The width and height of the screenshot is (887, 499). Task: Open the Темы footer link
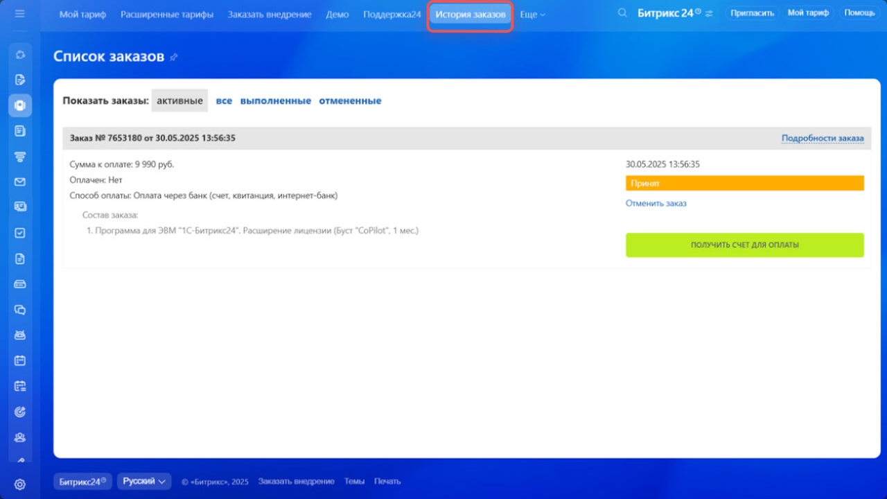[354, 481]
